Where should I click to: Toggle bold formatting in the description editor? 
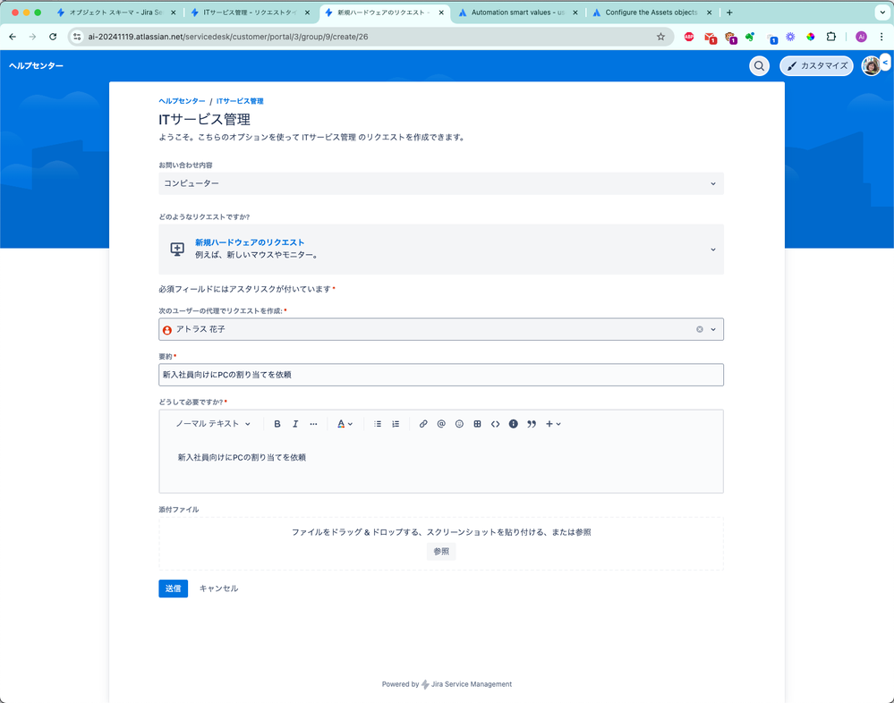point(277,424)
